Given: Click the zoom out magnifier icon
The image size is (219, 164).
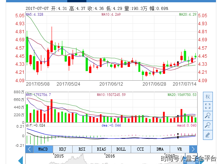Looking at the screenshot, I should [208, 125].
